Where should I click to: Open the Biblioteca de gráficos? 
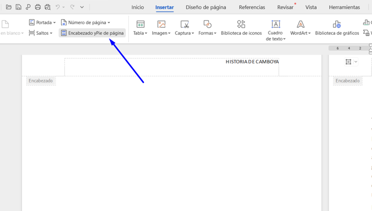(337, 28)
